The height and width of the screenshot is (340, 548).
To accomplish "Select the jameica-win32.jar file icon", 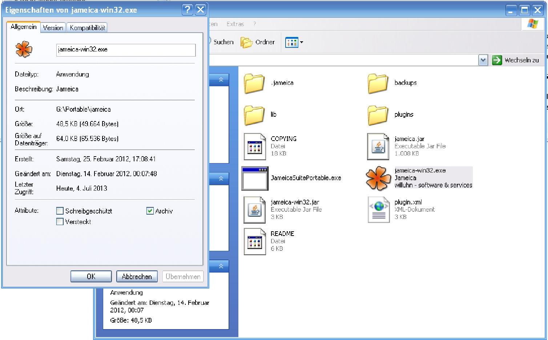I will click(255, 210).
